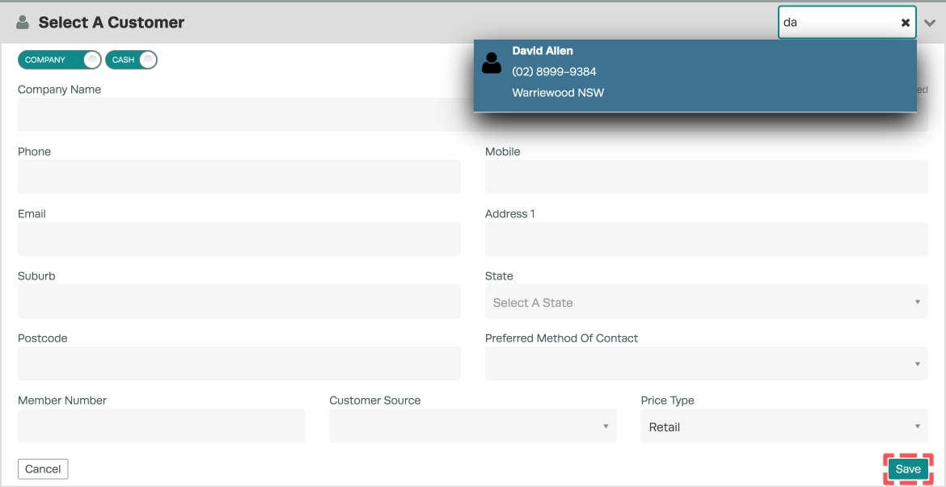Click into the Member Number field
946x487 pixels.
click(x=162, y=426)
